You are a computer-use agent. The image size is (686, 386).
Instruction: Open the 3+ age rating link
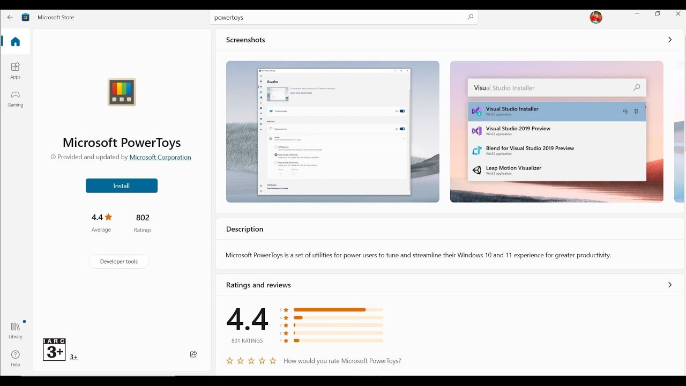point(73,357)
